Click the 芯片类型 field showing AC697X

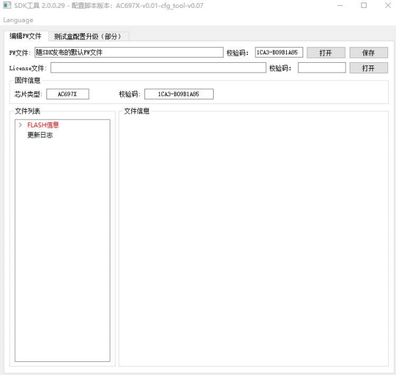(68, 94)
